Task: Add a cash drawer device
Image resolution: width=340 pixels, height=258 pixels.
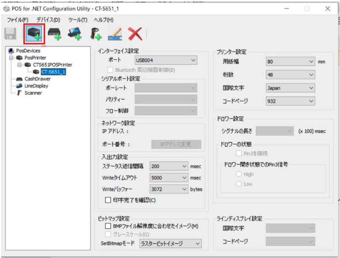Action: coord(54,34)
